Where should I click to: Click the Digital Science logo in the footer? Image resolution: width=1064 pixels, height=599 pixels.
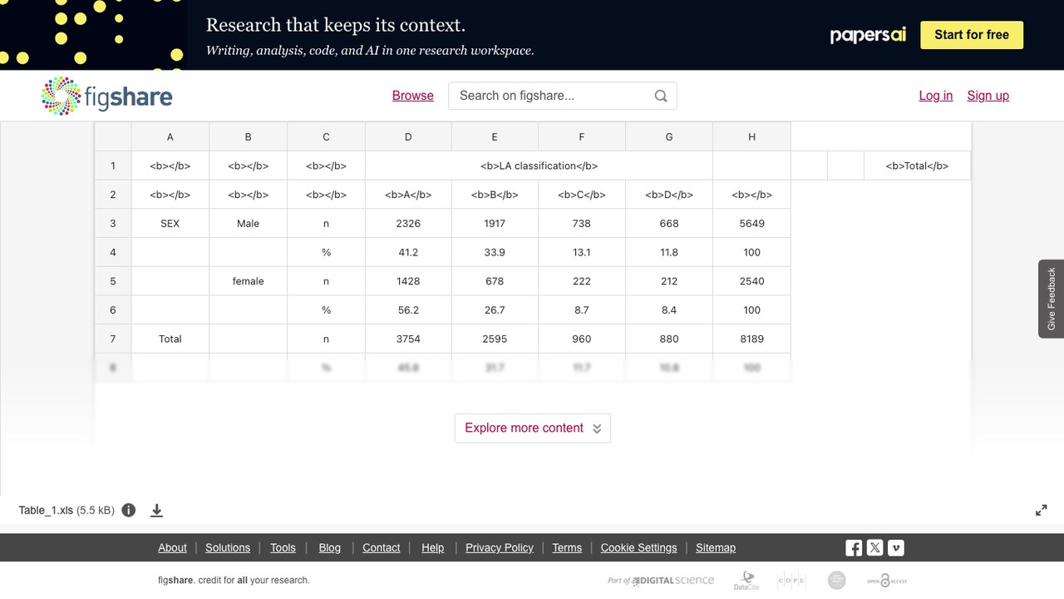pyautogui.click(x=661, y=581)
